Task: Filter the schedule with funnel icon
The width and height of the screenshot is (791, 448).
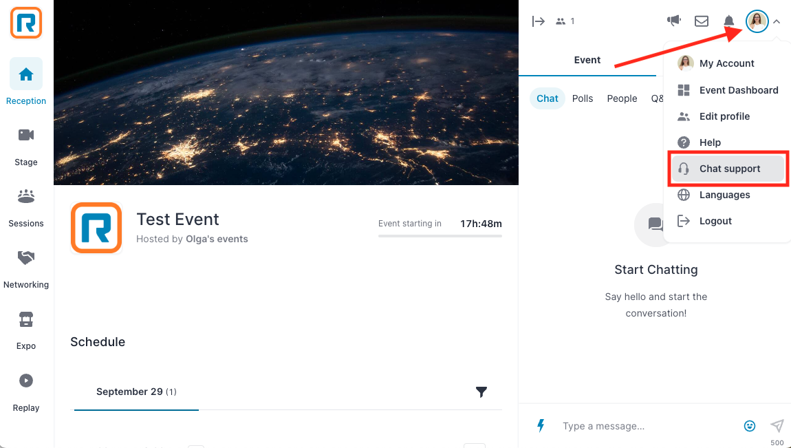Action: coord(481,392)
